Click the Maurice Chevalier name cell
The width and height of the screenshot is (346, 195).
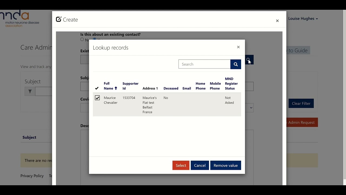click(x=111, y=100)
